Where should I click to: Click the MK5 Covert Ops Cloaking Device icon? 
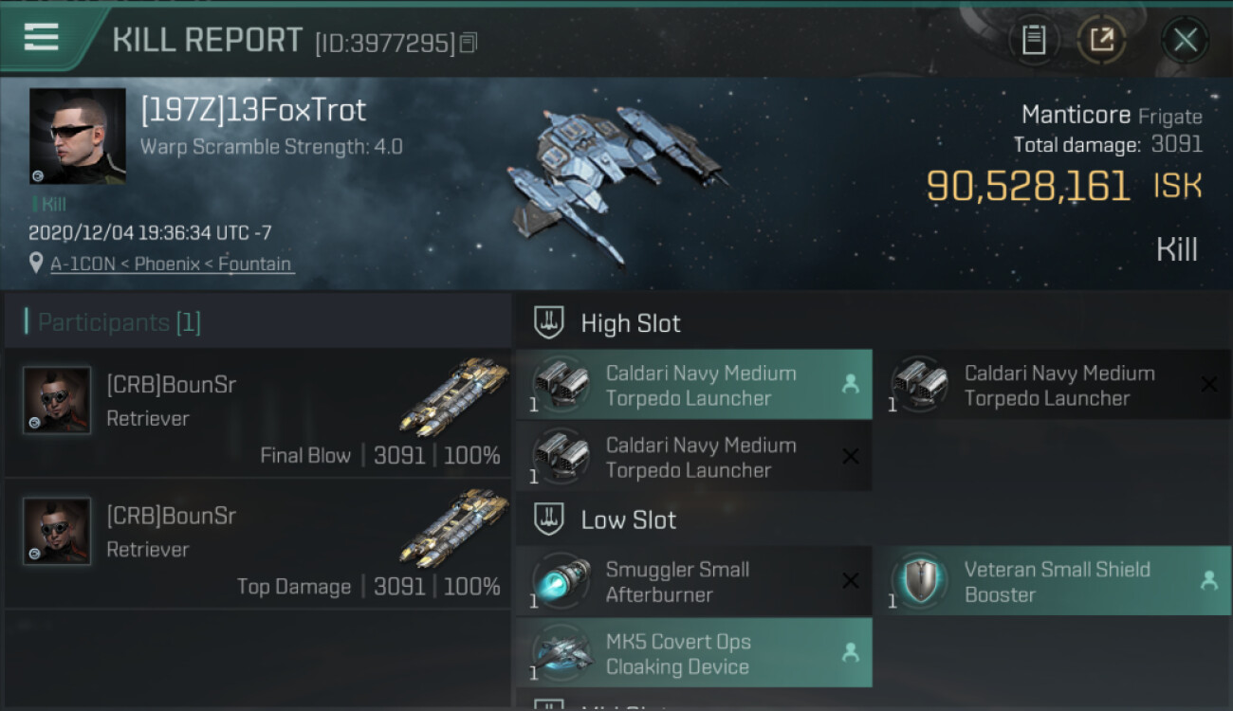point(561,652)
